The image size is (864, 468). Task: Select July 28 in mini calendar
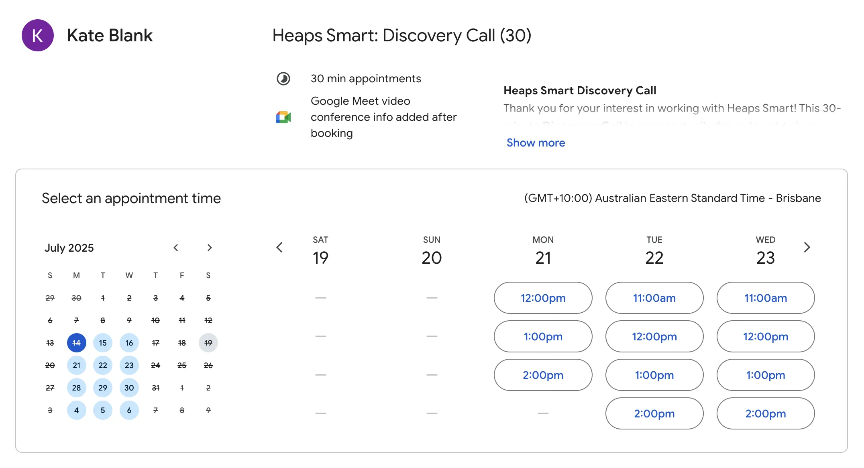coord(76,388)
